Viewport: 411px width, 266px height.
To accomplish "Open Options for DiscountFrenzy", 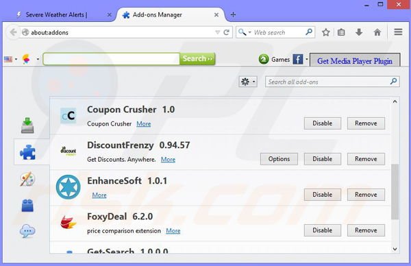I will (x=279, y=159).
